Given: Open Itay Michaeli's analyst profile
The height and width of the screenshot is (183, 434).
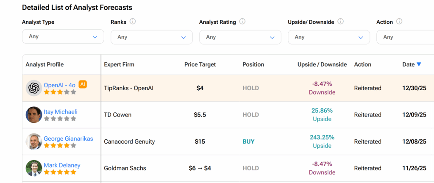Looking at the screenshot, I should click(61, 112).
